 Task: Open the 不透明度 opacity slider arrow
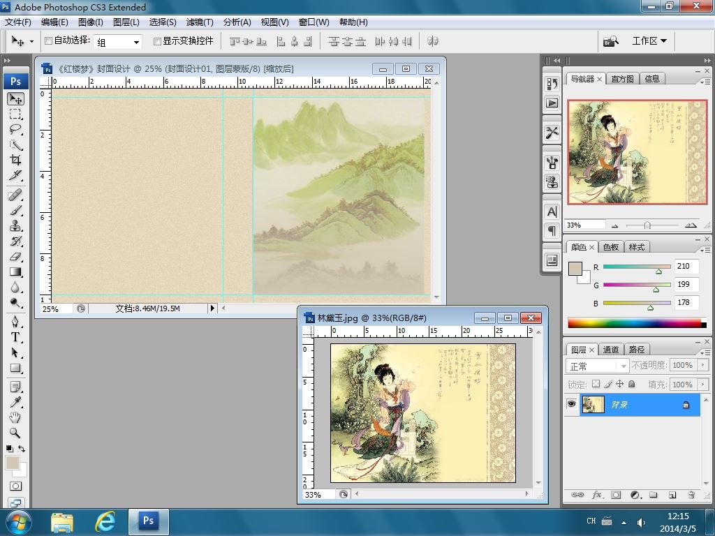pos(702,365)
